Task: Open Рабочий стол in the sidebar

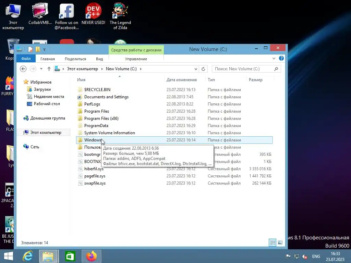Action: [47, 103]
